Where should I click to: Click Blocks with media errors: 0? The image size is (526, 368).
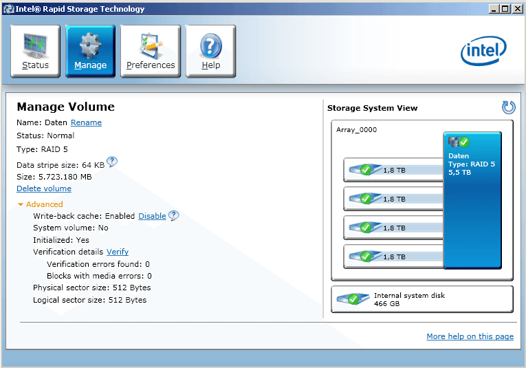coord(99,276)
